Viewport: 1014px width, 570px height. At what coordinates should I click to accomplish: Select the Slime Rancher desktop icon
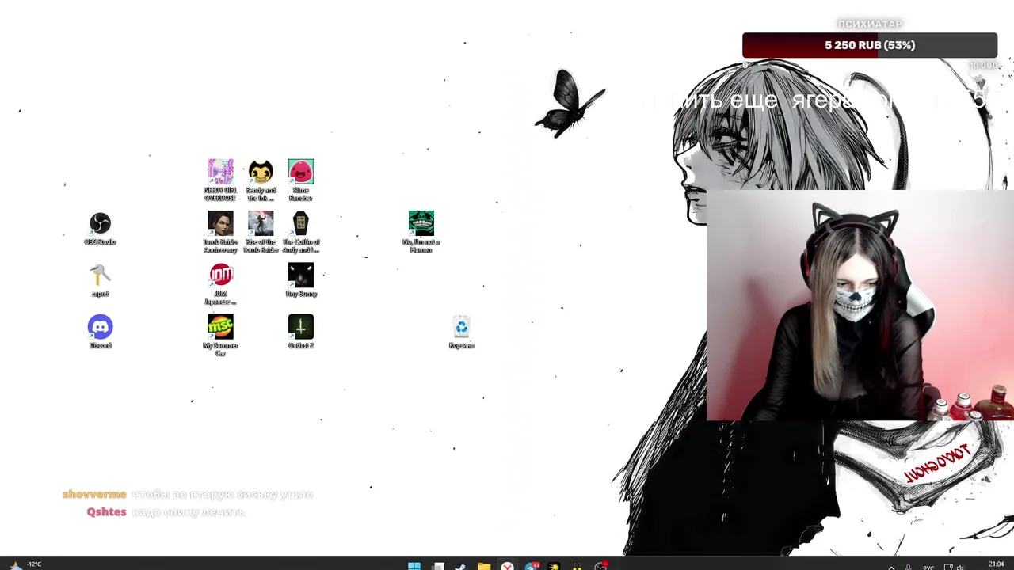pos(301,179)
